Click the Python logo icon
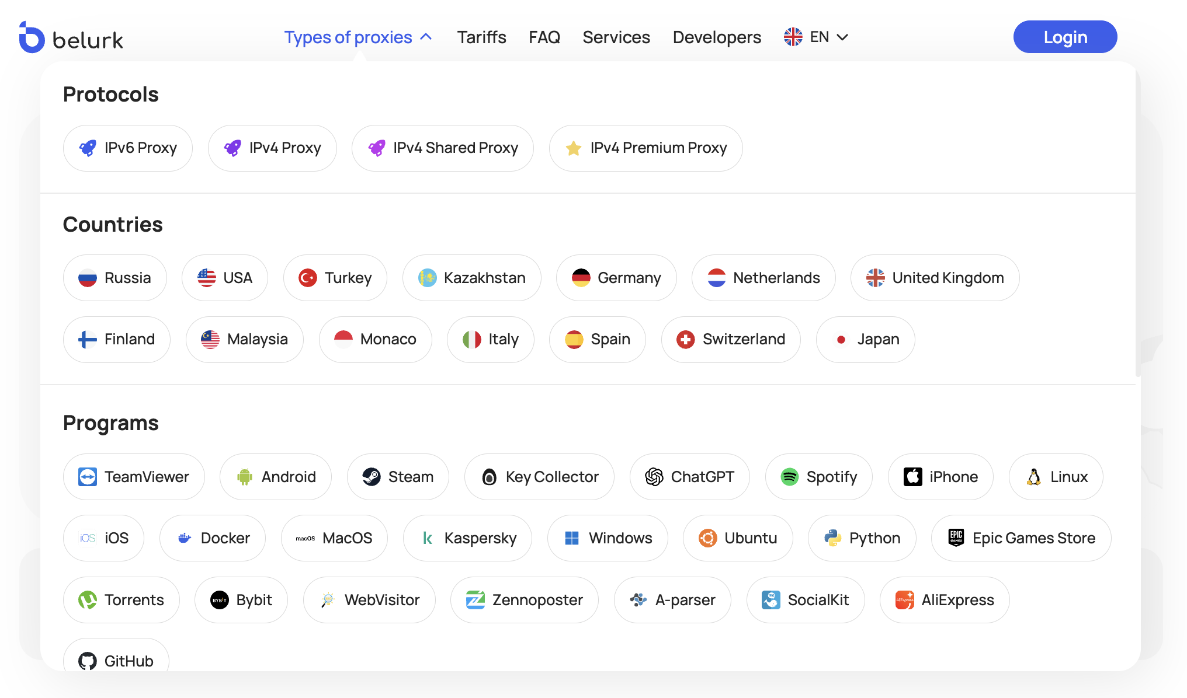The image size is (1187, 698). (833, 538)
